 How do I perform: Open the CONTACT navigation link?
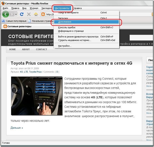click(42, 49)
